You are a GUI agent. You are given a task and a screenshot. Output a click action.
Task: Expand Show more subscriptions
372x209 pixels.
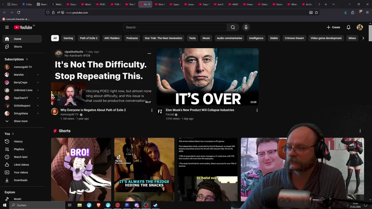[x=22, y=121]
